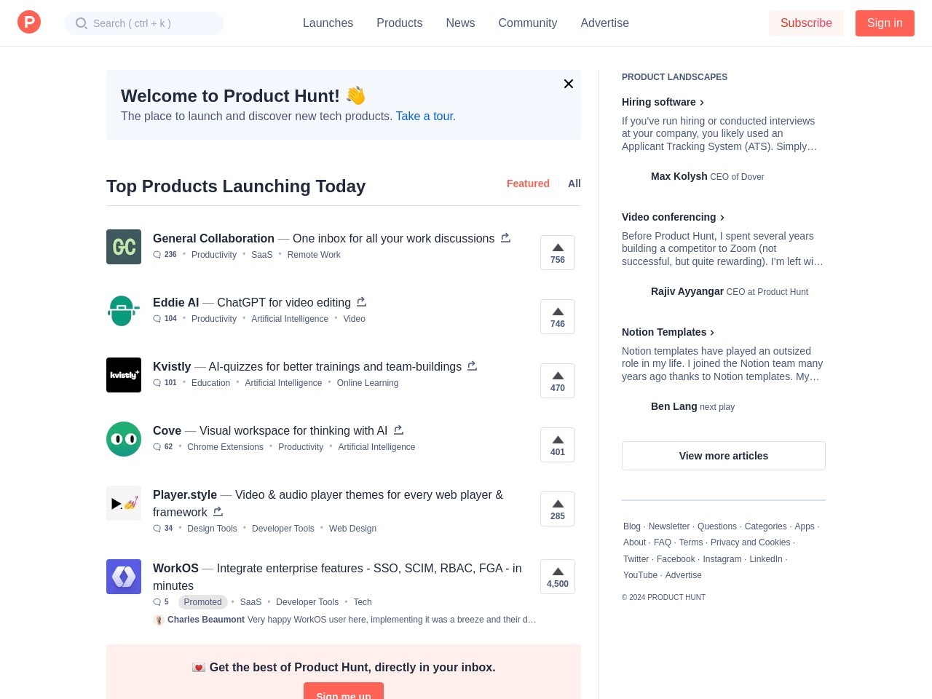Screen dimensions: 932x699
Task: Follow the Take a tour link
Action: (426, 116)
